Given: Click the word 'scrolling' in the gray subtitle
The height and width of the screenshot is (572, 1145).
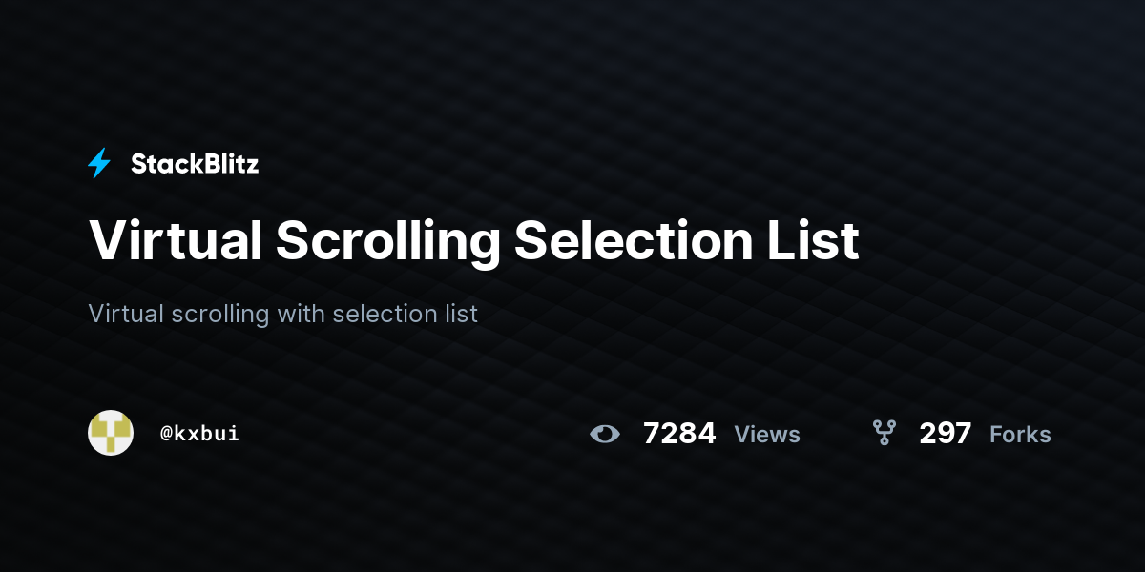Looking at the screenshot, I should coord(219,315).
